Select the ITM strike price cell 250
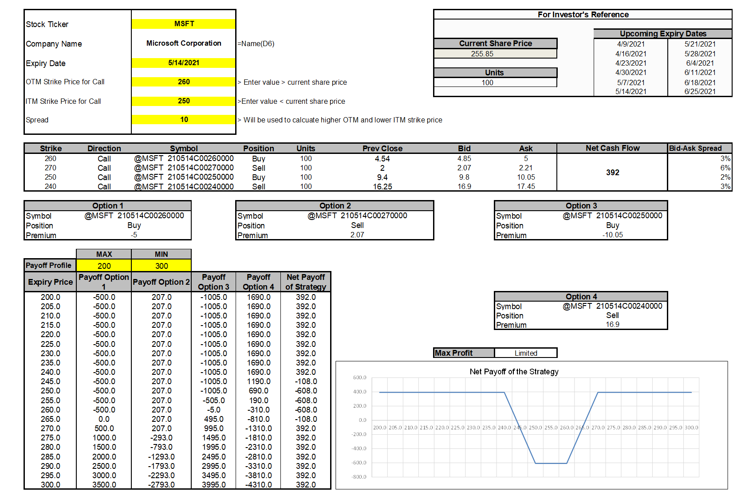733x499 pixels. point(184,101)
